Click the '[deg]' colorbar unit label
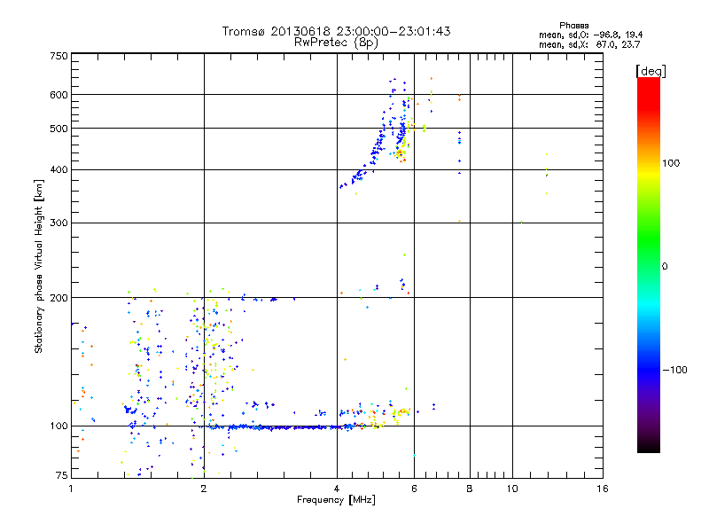Viewport: 709px width, 532px height. [x=651, y=71]
